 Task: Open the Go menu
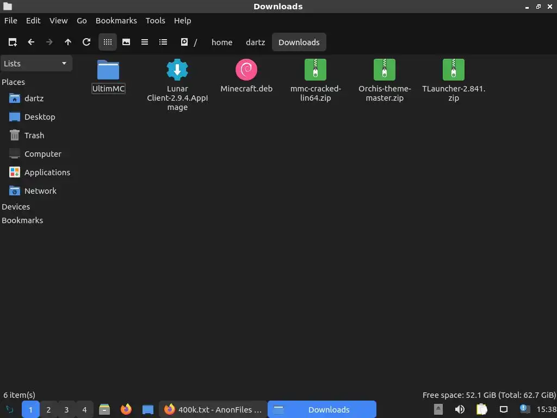click(82, 21)
